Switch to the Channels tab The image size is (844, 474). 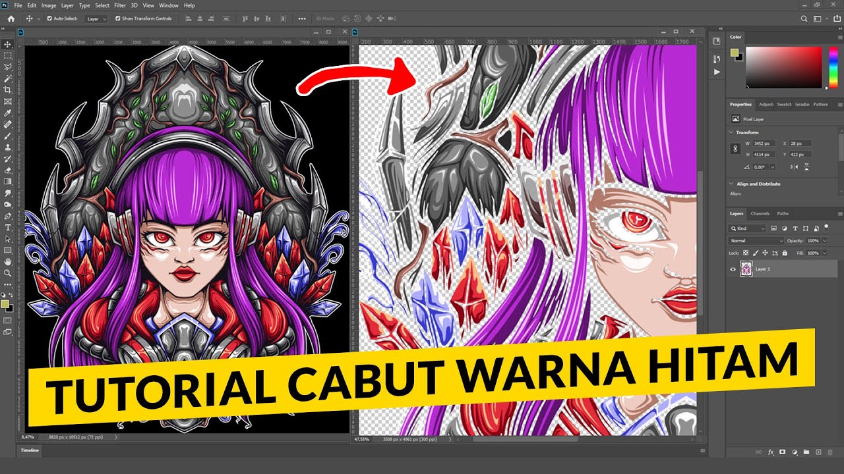(760, 213)
